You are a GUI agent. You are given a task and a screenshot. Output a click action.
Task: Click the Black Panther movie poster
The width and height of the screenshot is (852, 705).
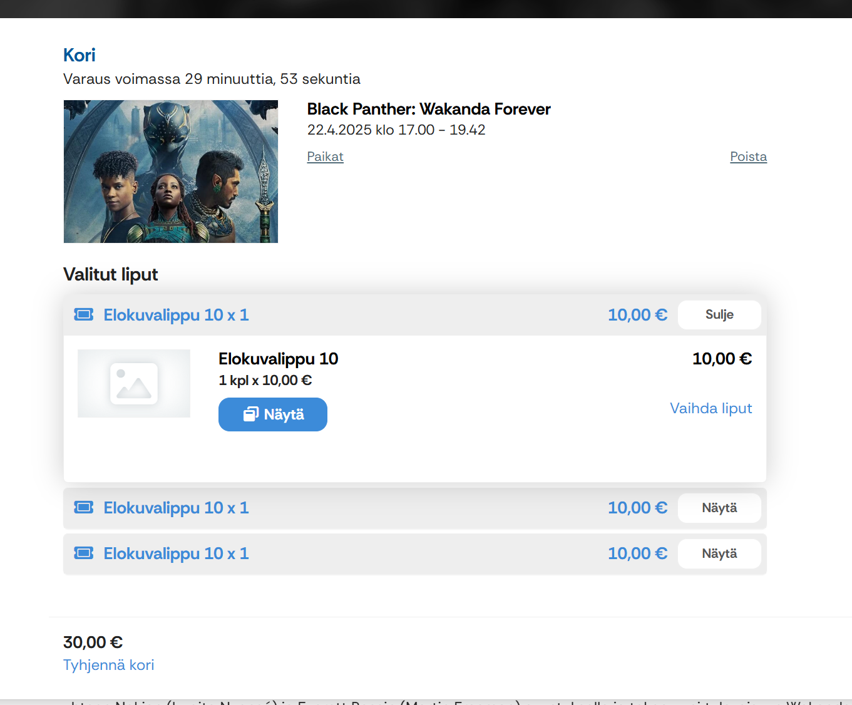point(171,172)
